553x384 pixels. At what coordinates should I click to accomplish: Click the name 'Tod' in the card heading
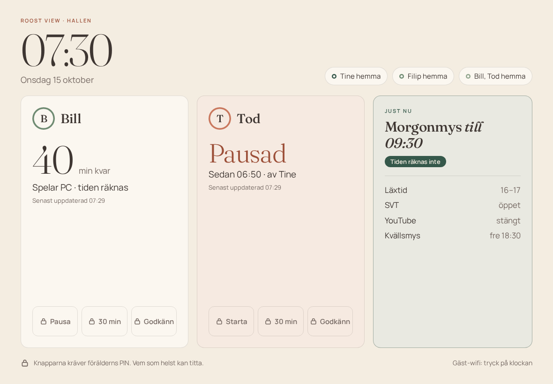249,119
